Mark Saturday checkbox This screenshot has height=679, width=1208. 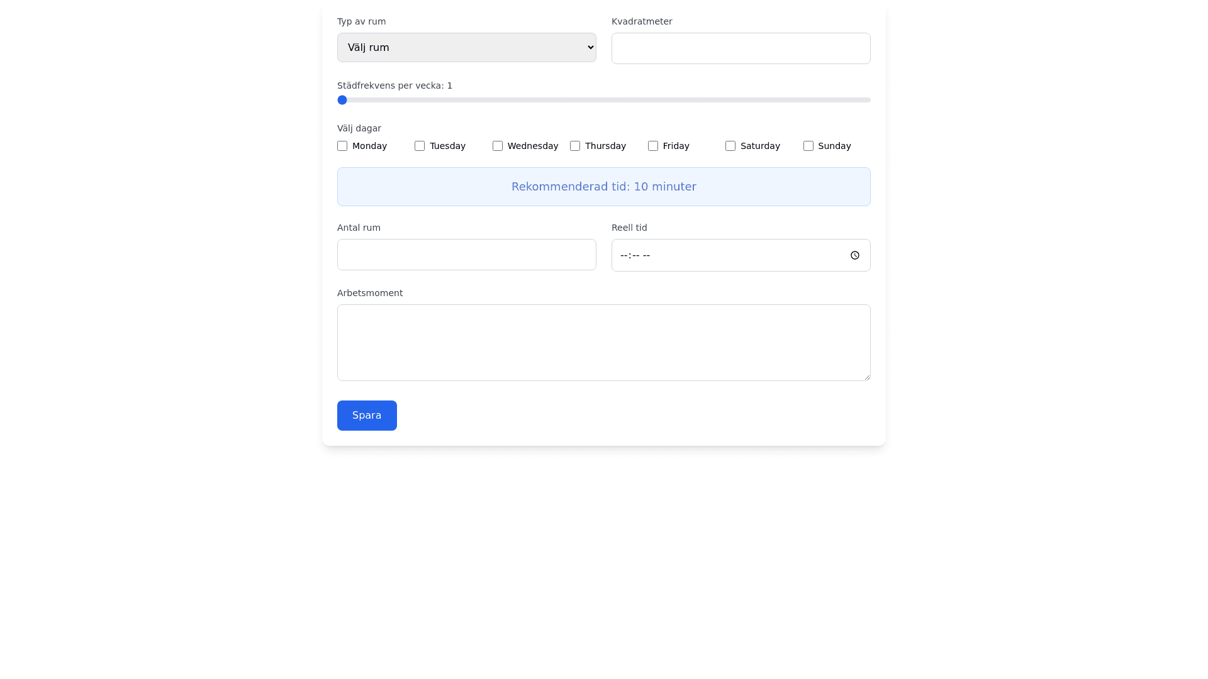[x=730, y=146]
